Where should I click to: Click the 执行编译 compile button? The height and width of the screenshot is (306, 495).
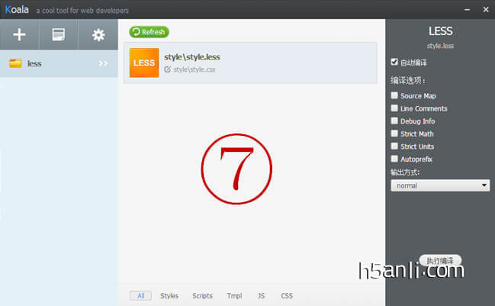click(440, 260)
